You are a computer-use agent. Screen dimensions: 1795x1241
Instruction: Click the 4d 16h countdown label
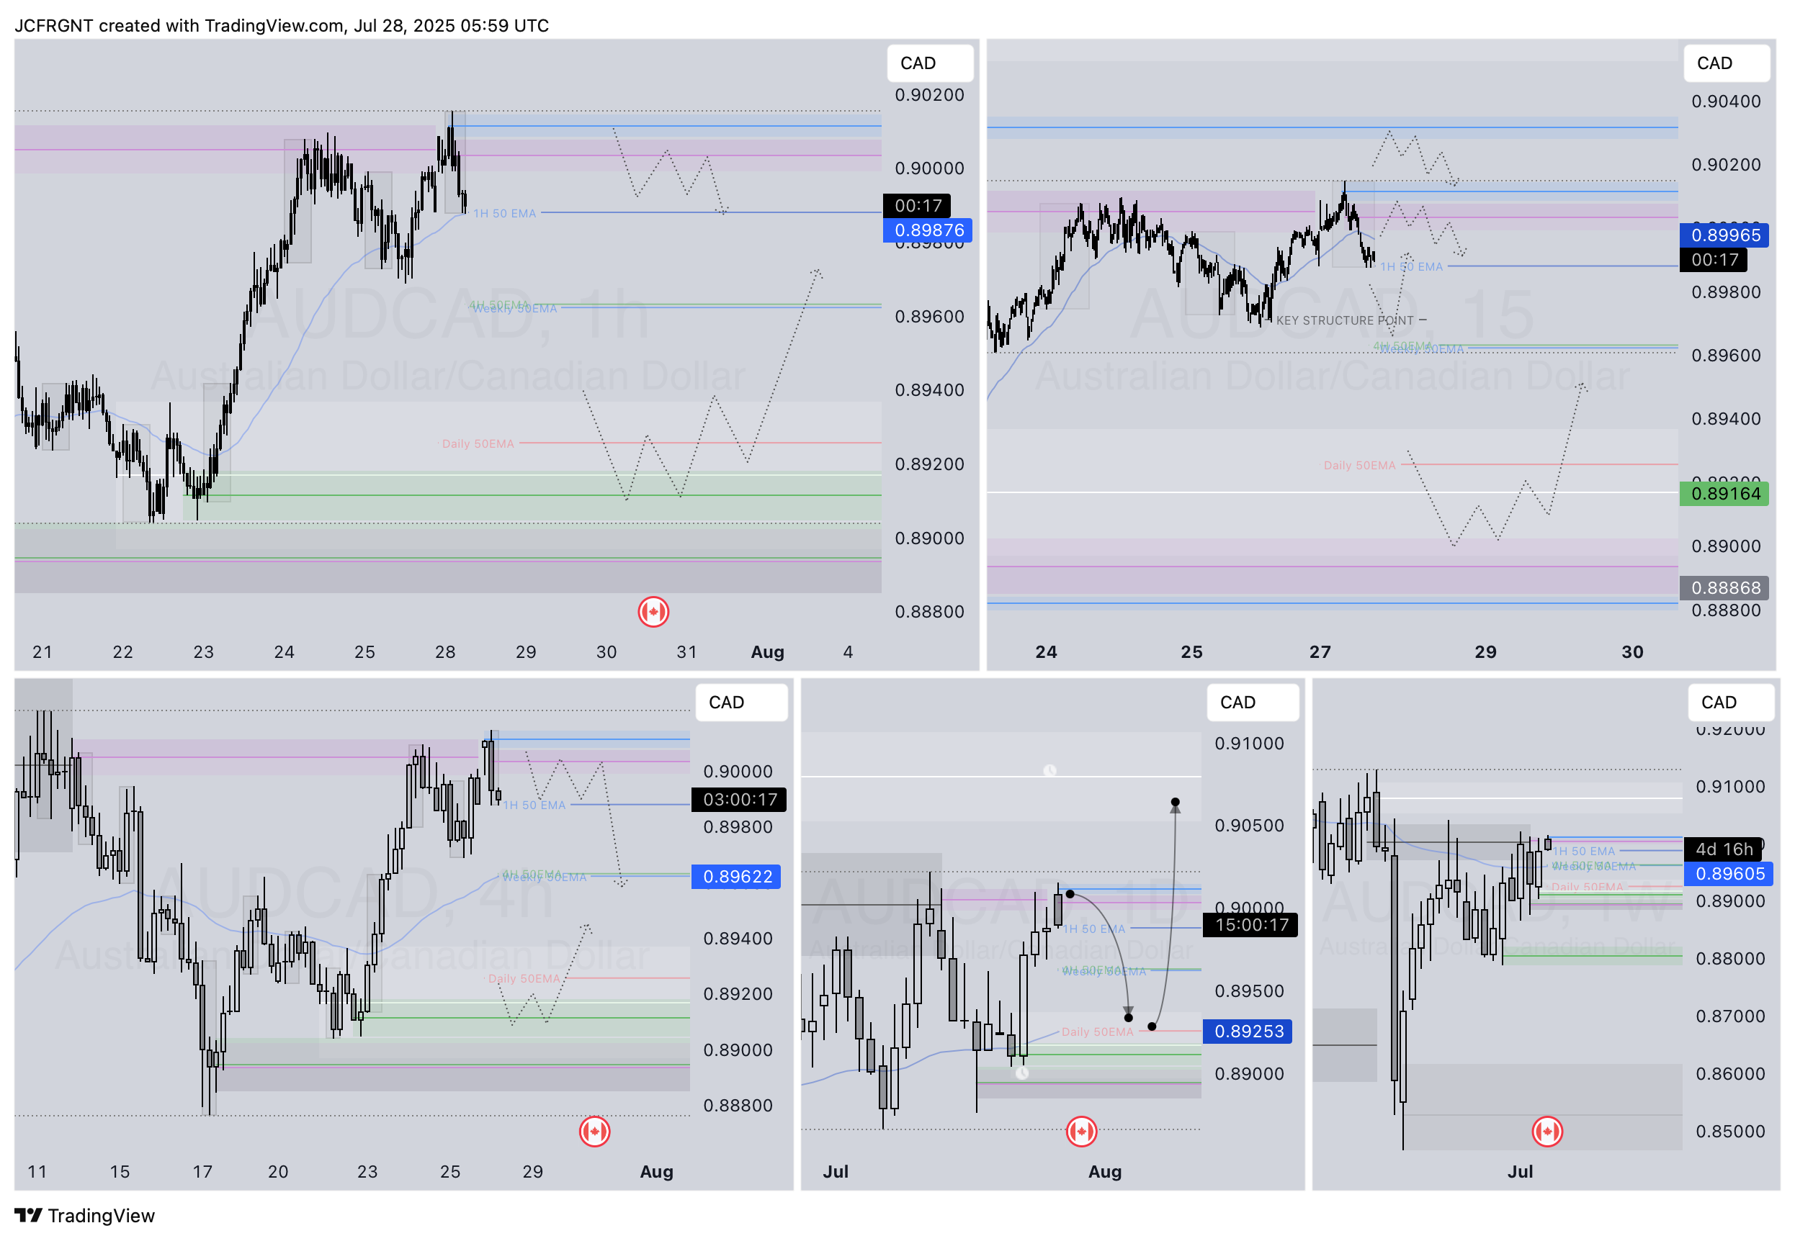(x=1723, y=849)
